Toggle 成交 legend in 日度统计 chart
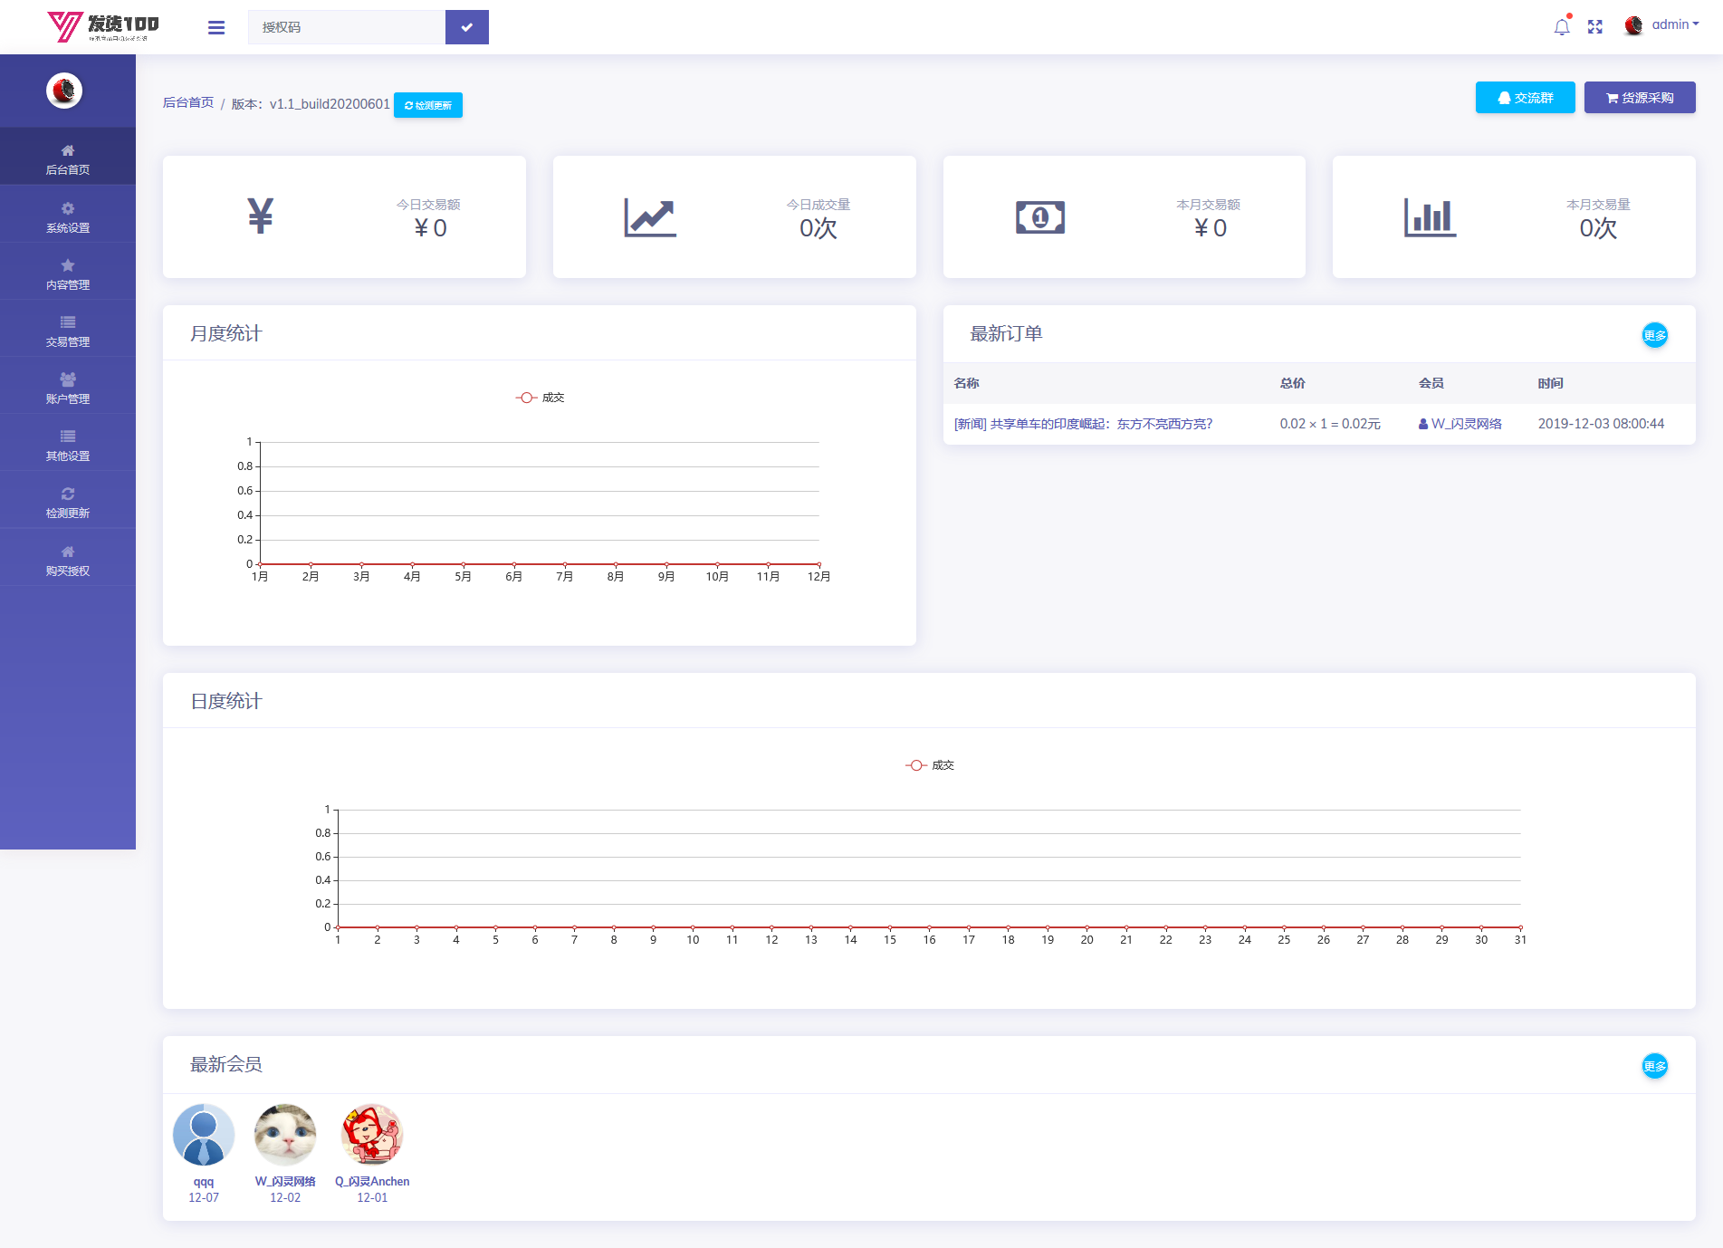 (x=930, y=765)
